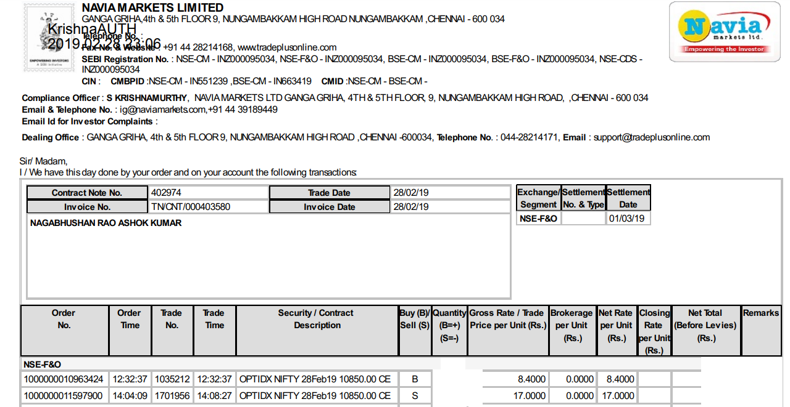The width and height of the screenshot is (790, 407).
Task: Select client name NAGABHUSHAN RAO ASHOK KUMAR
Action: coord(106,223)
